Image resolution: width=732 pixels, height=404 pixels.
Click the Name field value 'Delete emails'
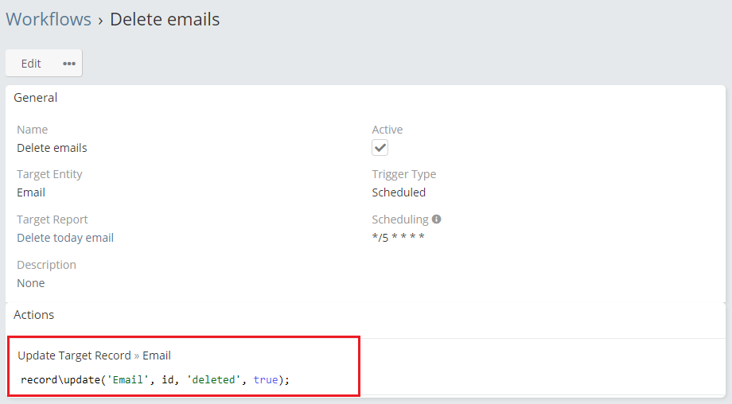coord(52,148)
